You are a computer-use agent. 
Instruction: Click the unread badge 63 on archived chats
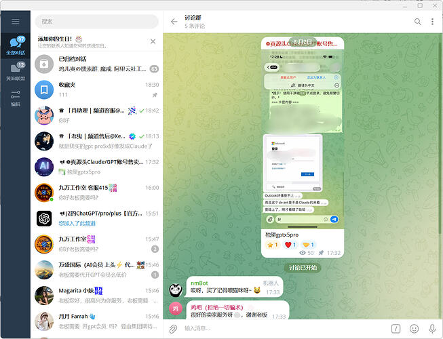click(154, 69)
